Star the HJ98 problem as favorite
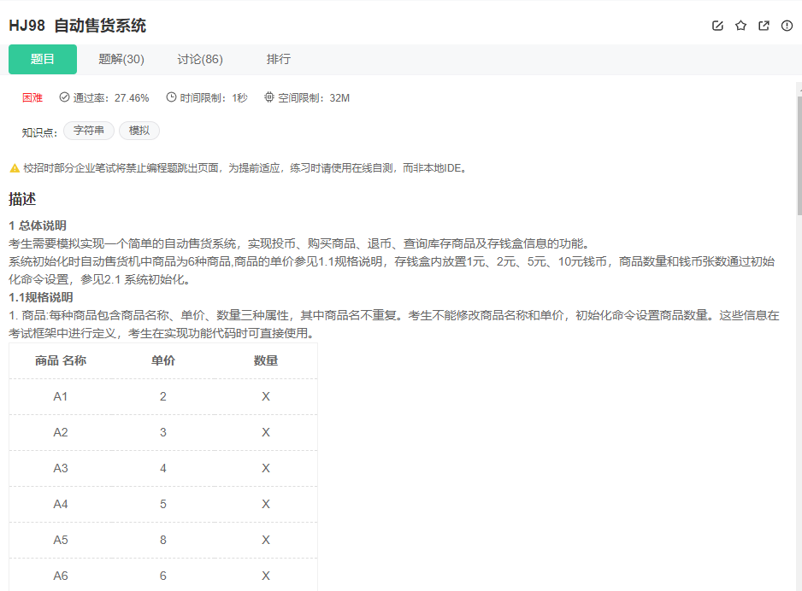Image resolution: width=802 pixels, height=591 pixels. point(740,26)
